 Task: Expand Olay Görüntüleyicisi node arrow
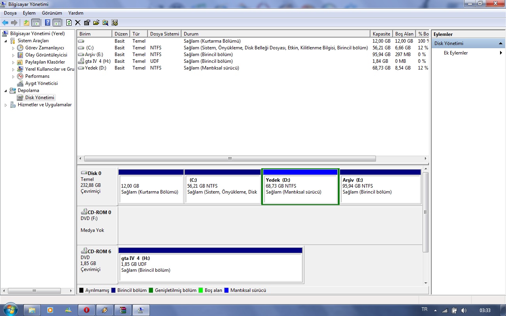point(13,55)
